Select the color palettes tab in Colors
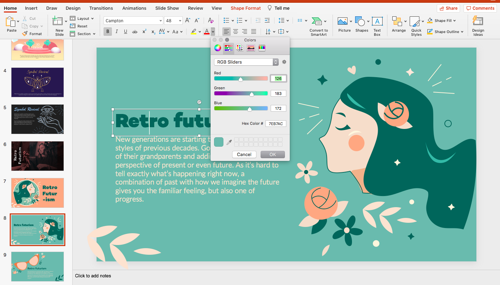The image size is (500, 285). coord(240,48)
